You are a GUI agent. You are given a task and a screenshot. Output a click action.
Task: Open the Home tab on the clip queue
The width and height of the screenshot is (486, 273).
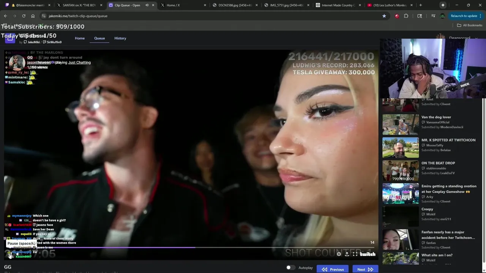click(80, 38)
